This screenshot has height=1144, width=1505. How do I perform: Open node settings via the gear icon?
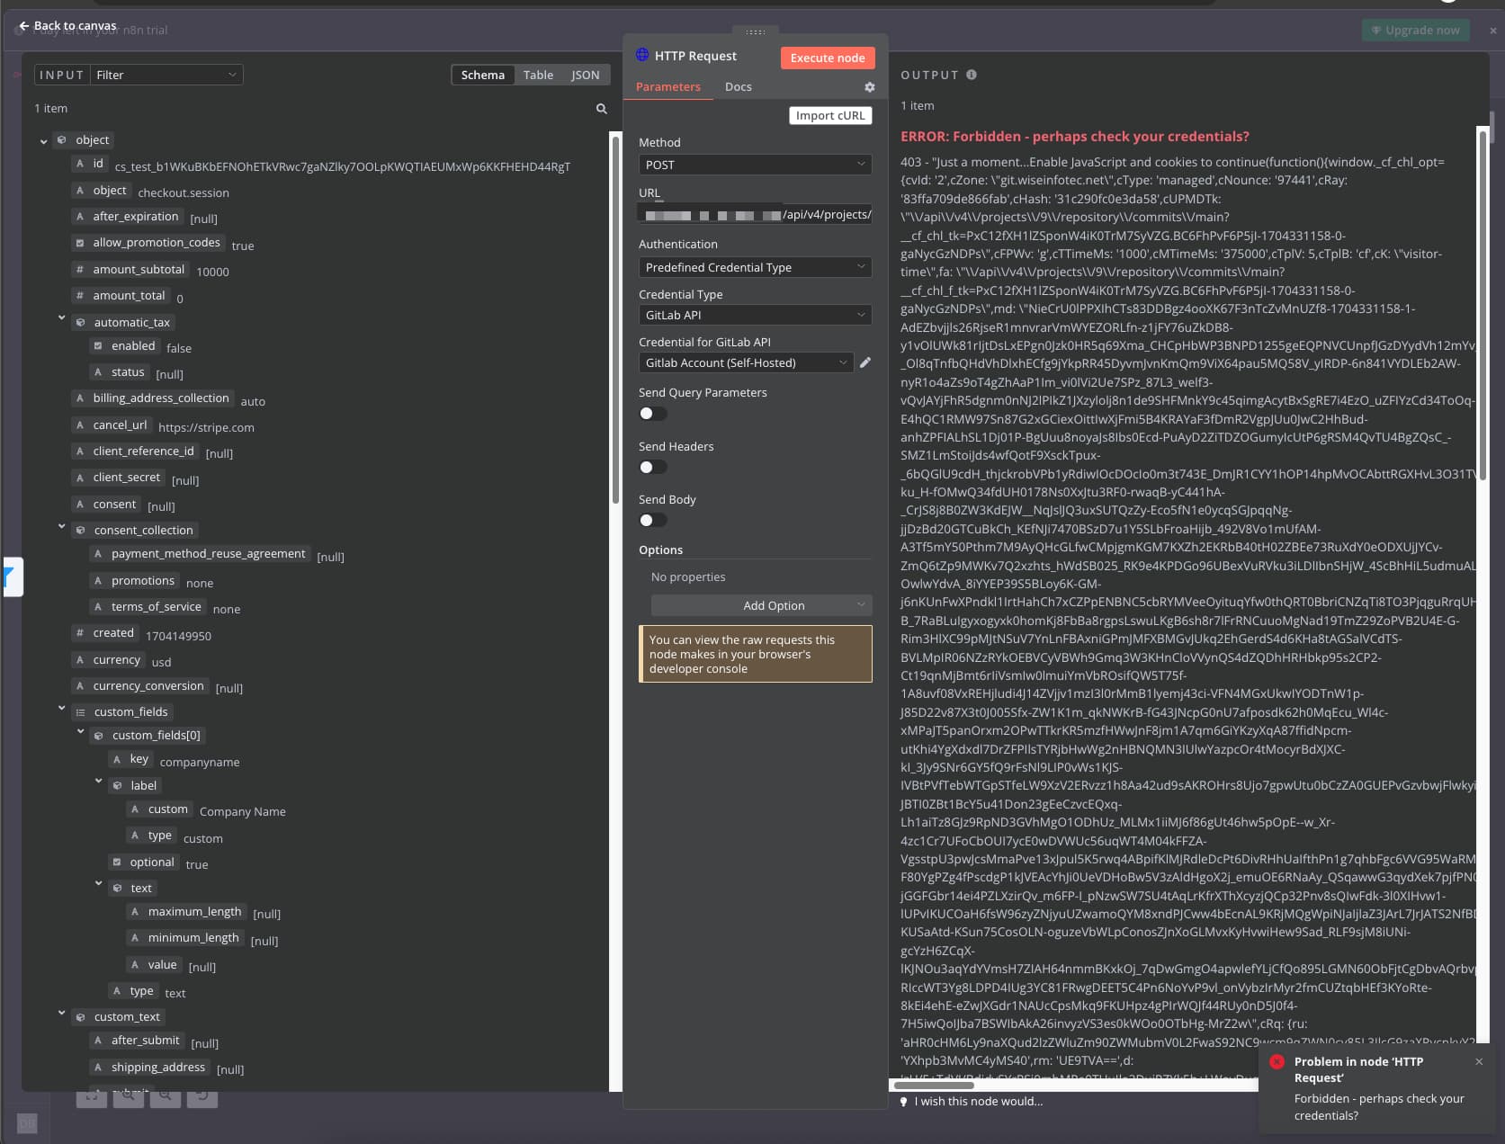click(x=868, y=86)
